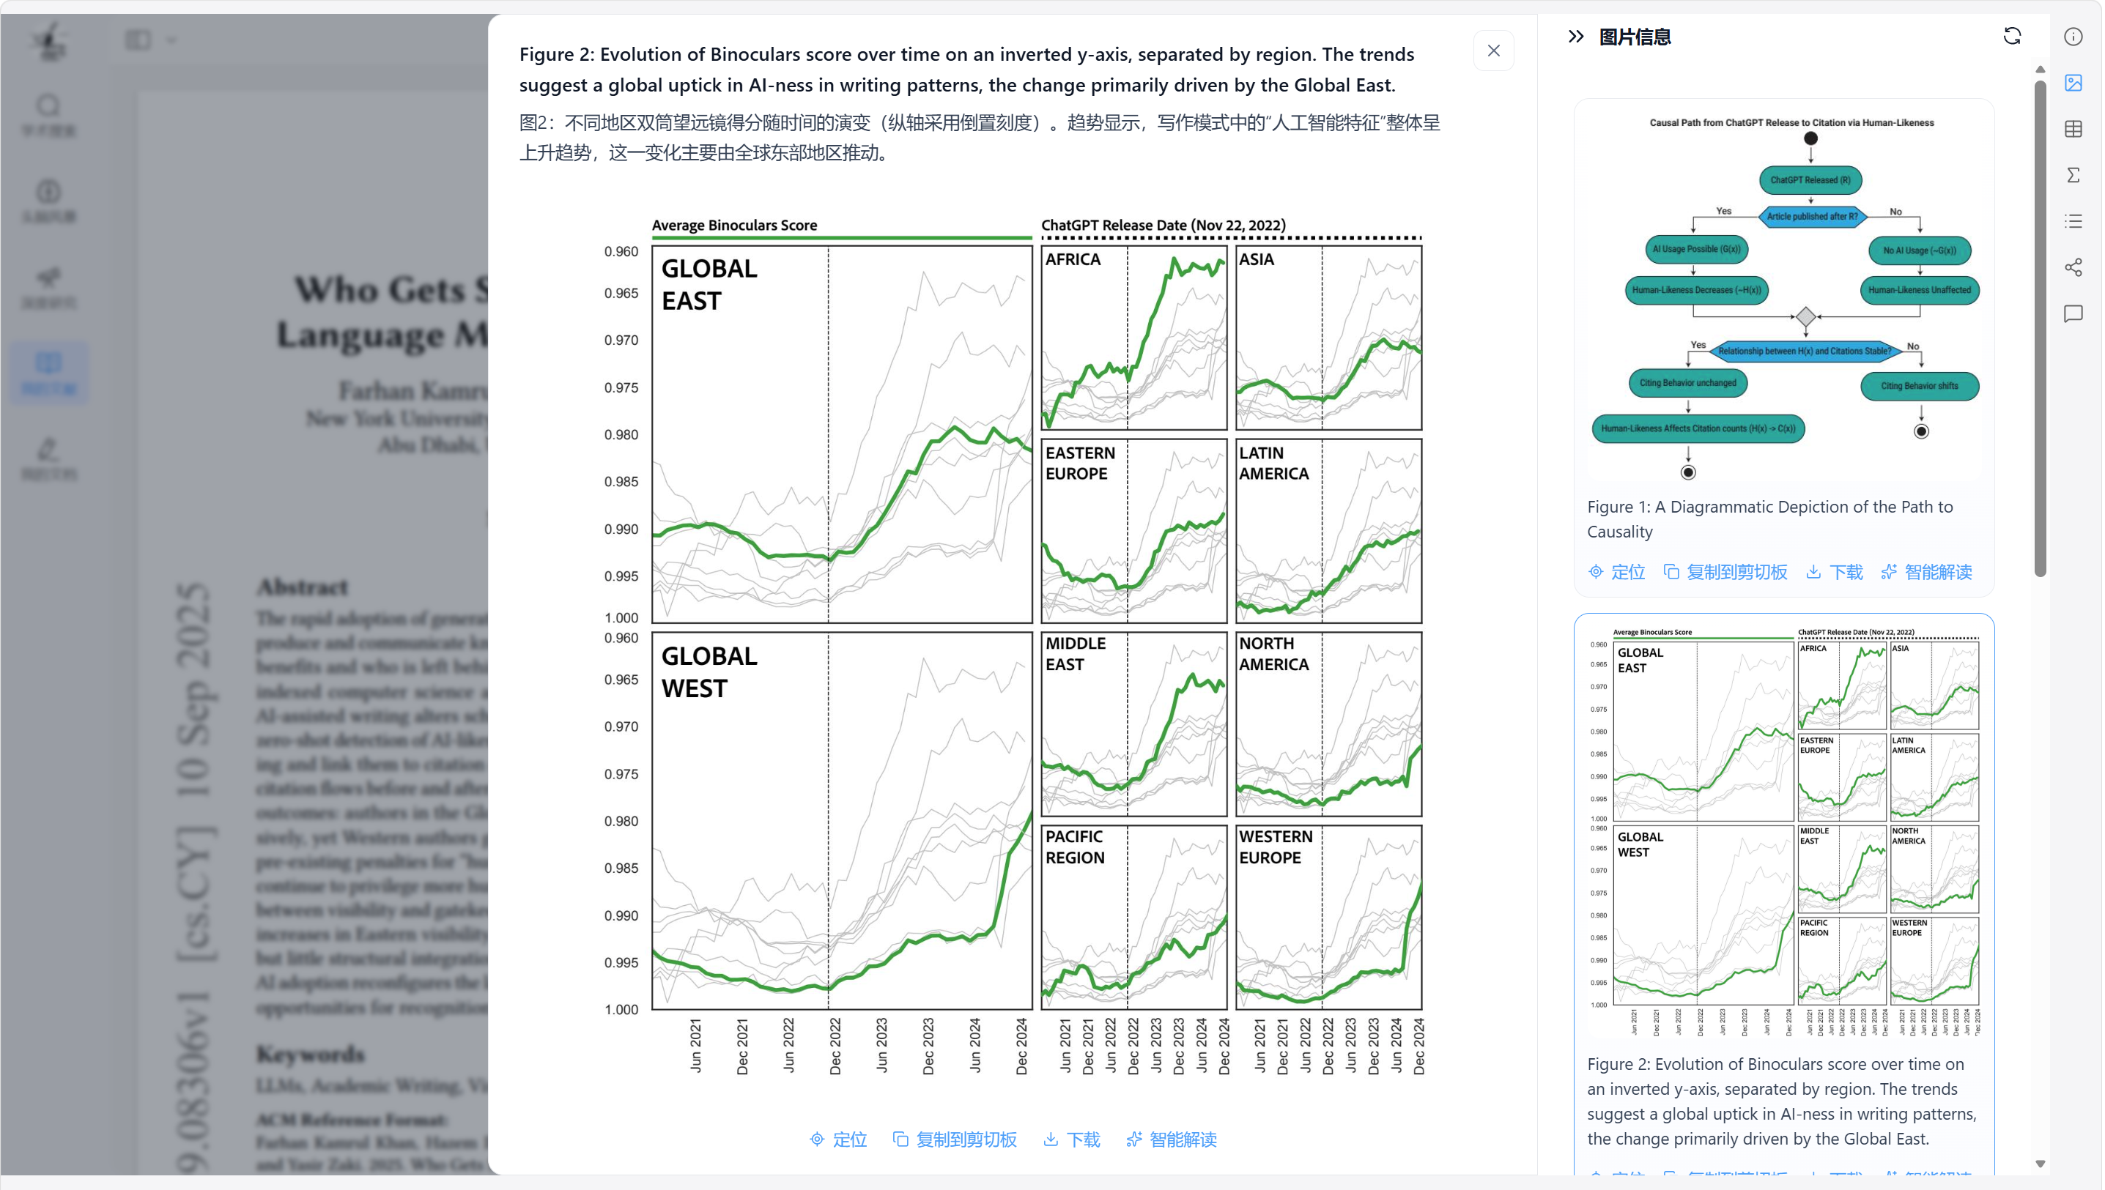
Task: Click 智能解读 under Figure 1 card
Action: click(1927, 572)
